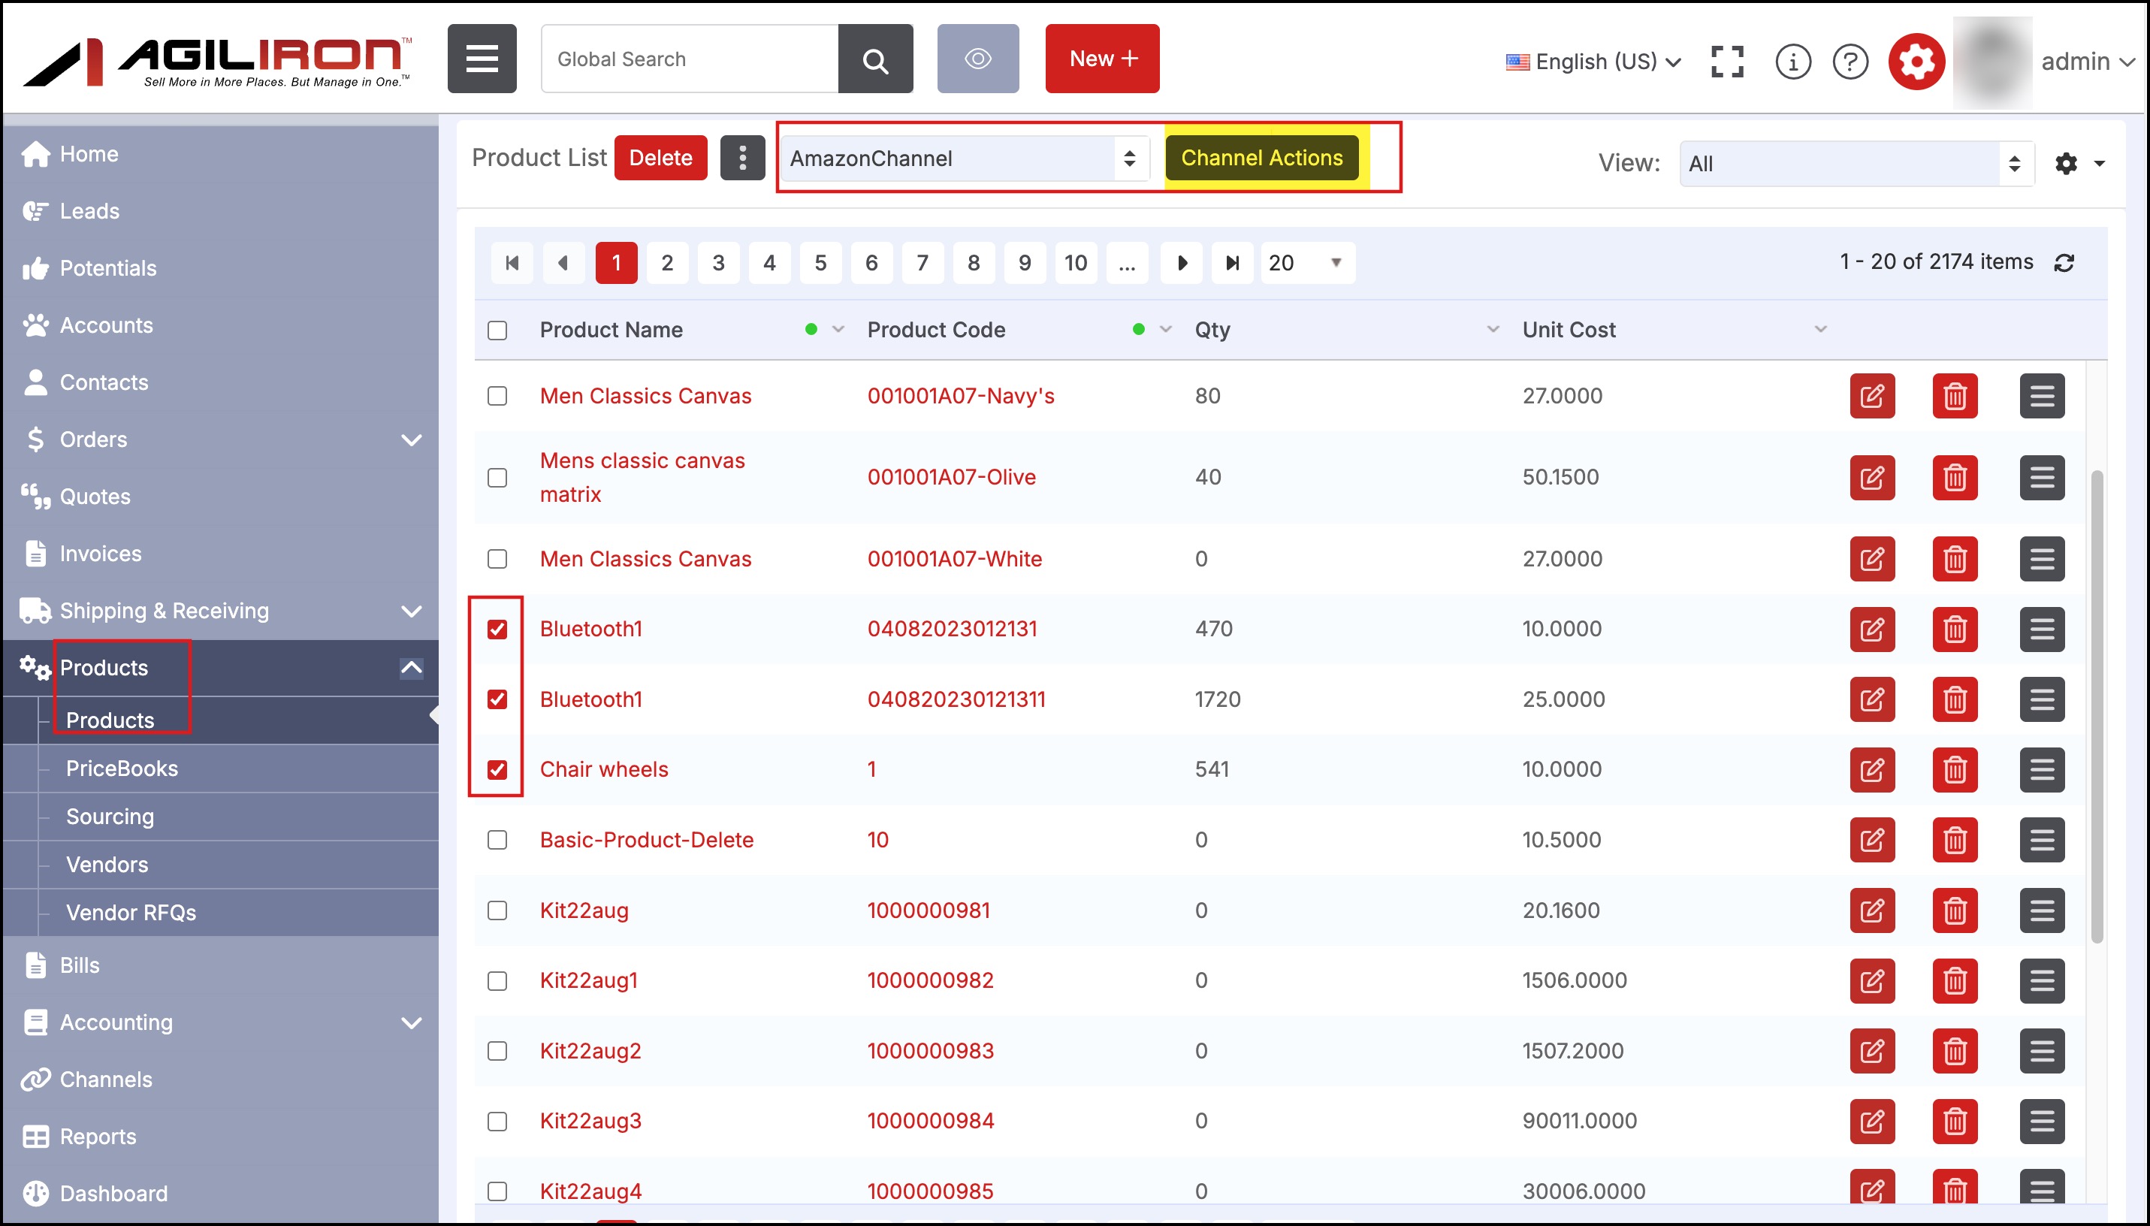Open the View All dropdown
This screenshot has height=1226, width=2150.
[x=1856, y=163]
